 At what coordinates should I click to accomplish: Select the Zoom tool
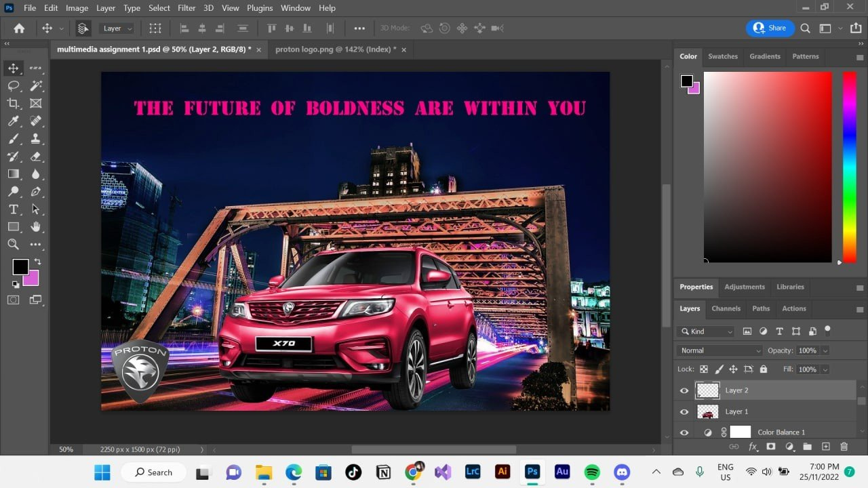[x=13, y=245]
